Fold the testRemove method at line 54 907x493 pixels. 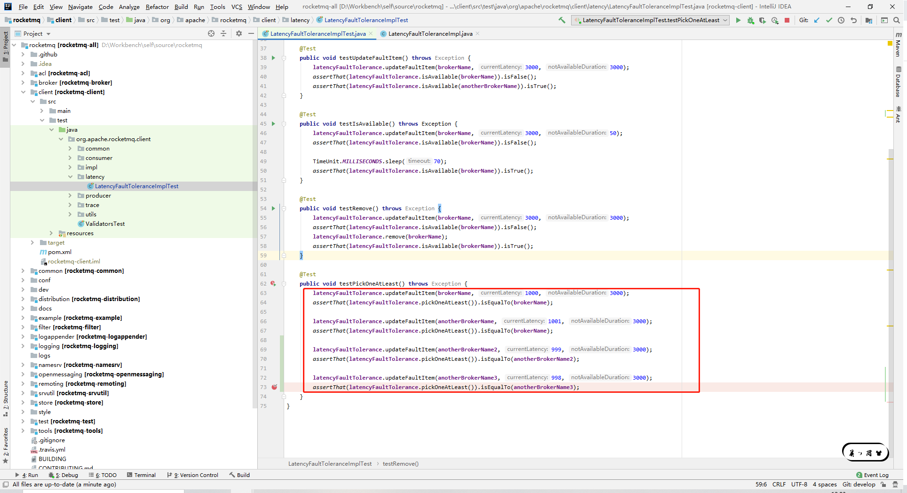pyautogui.click(x=284, y=208)
